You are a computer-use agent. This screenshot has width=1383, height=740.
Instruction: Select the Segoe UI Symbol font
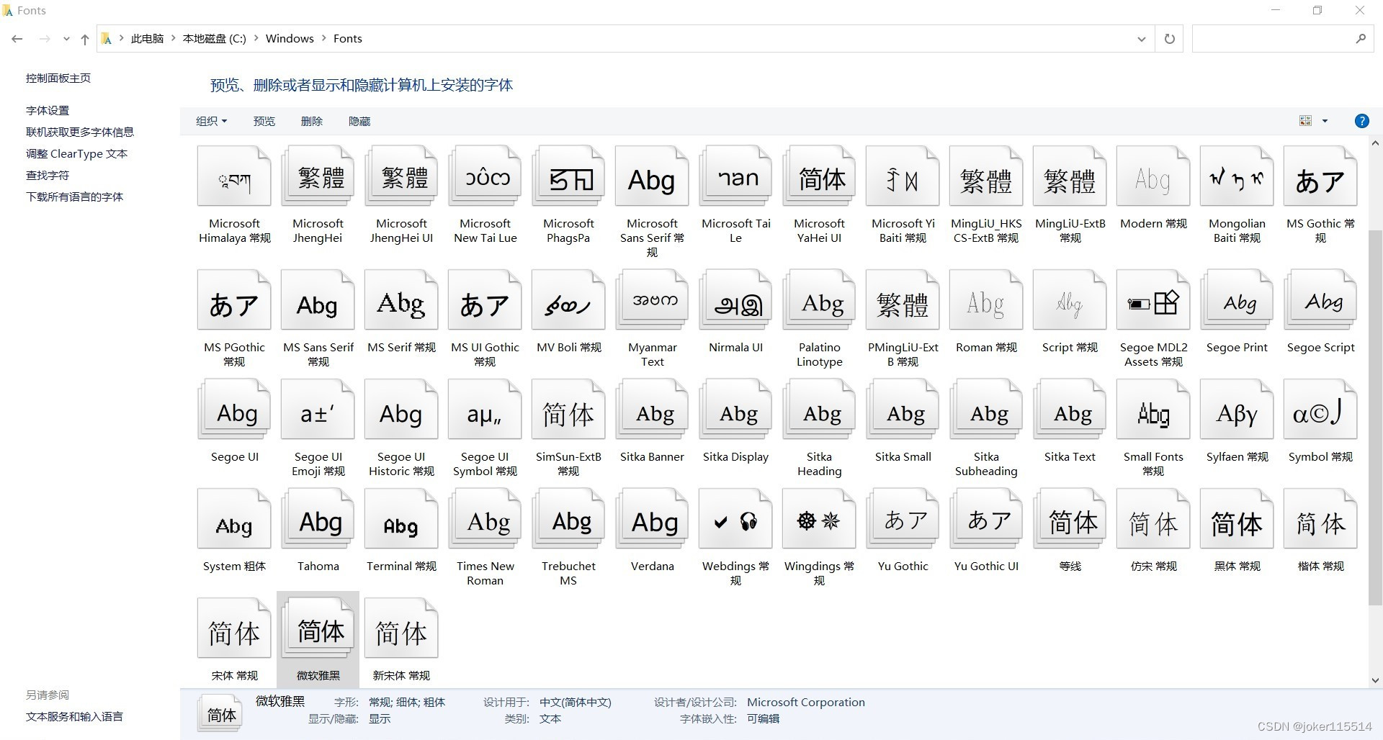[x=485, y=410]
